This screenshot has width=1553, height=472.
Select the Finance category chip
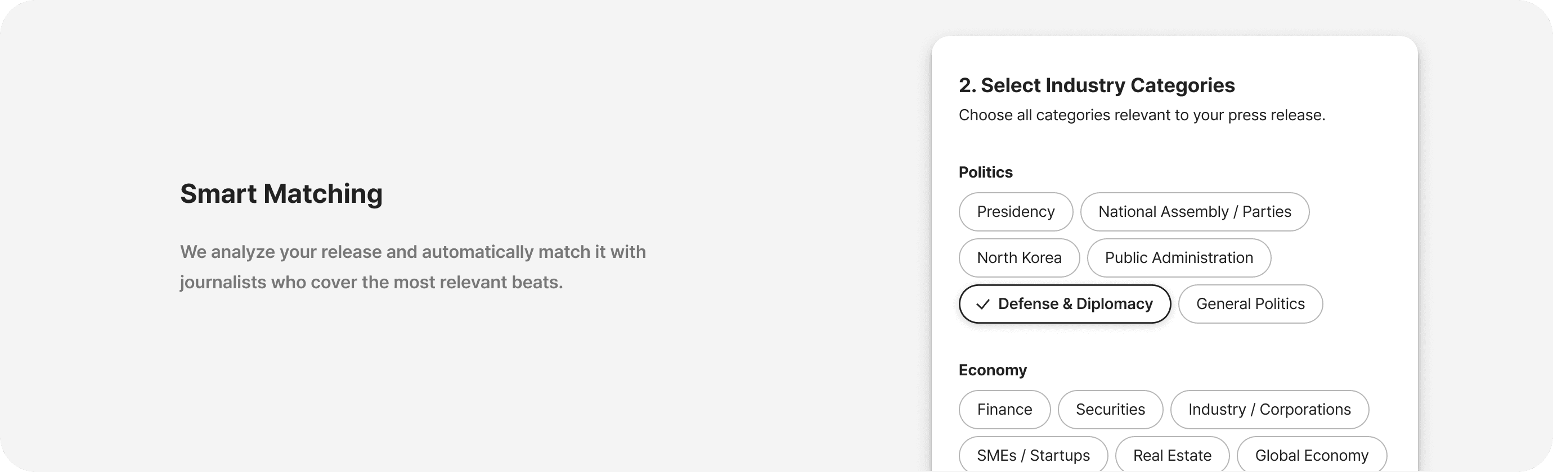pos(1004,410)
